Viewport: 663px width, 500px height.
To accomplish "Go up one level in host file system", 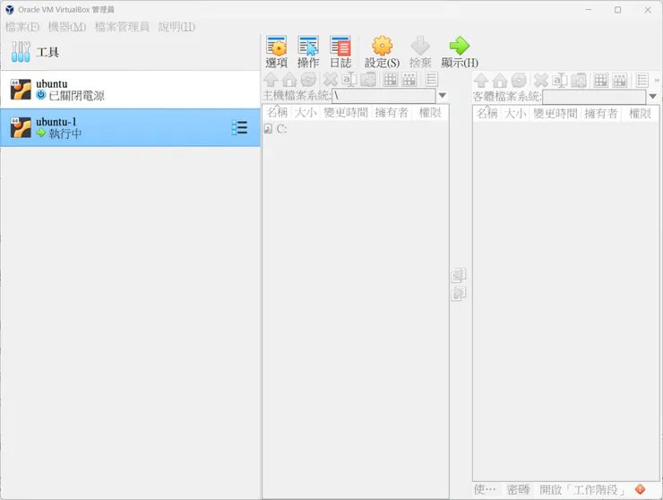I will coord(271,80).
